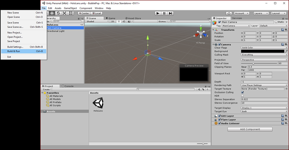This screenshot has width=289, height=150.
Task: Choose Build & Run from File menu
Action: (x=24, y=51)
